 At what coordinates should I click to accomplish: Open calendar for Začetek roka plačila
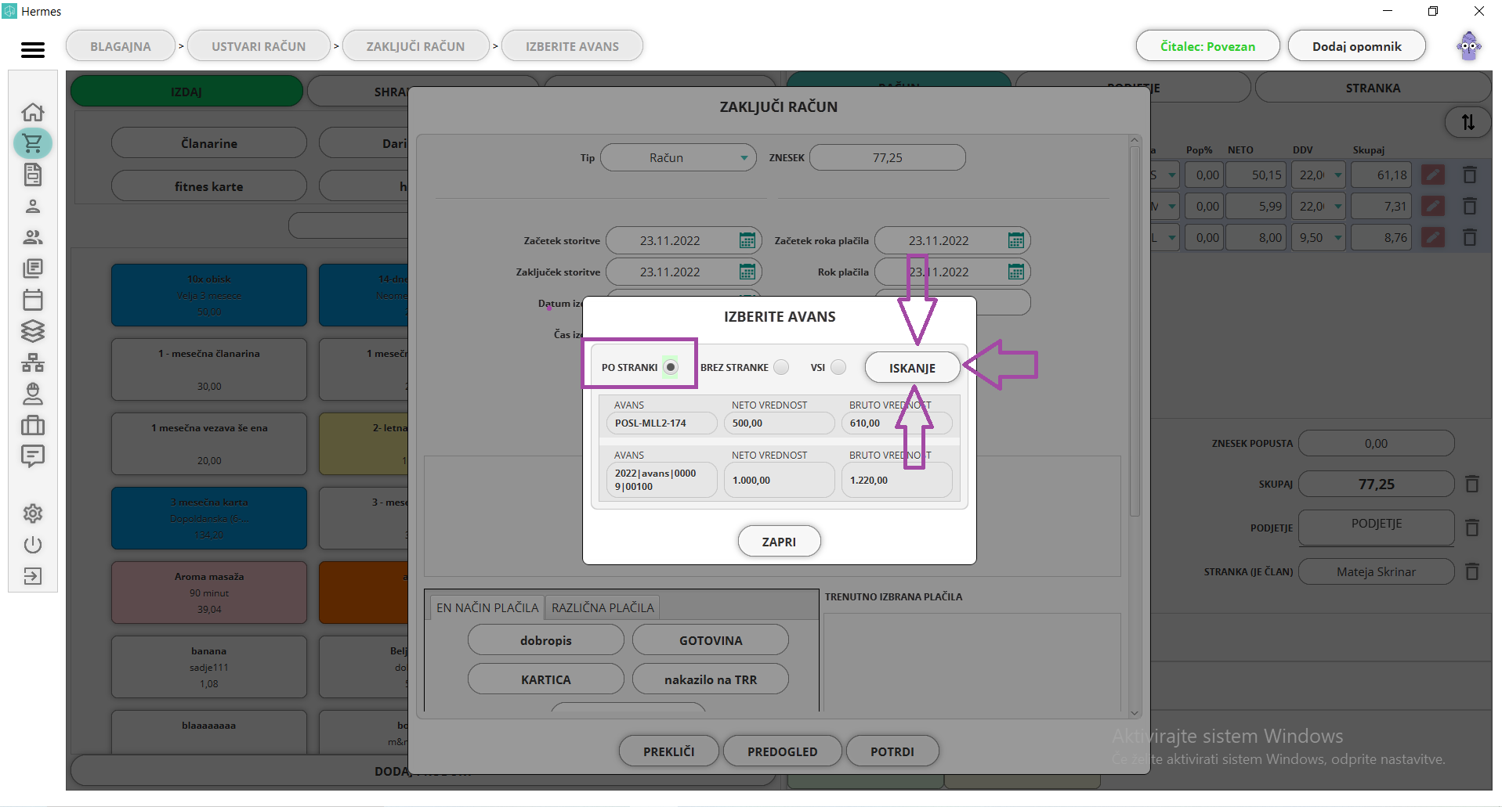pyautogui.click(x=1016, y=240)
